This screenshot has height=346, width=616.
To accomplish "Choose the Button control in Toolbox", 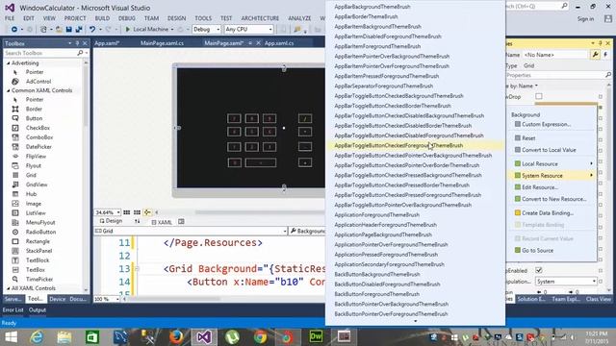I will tap(34, 118).
